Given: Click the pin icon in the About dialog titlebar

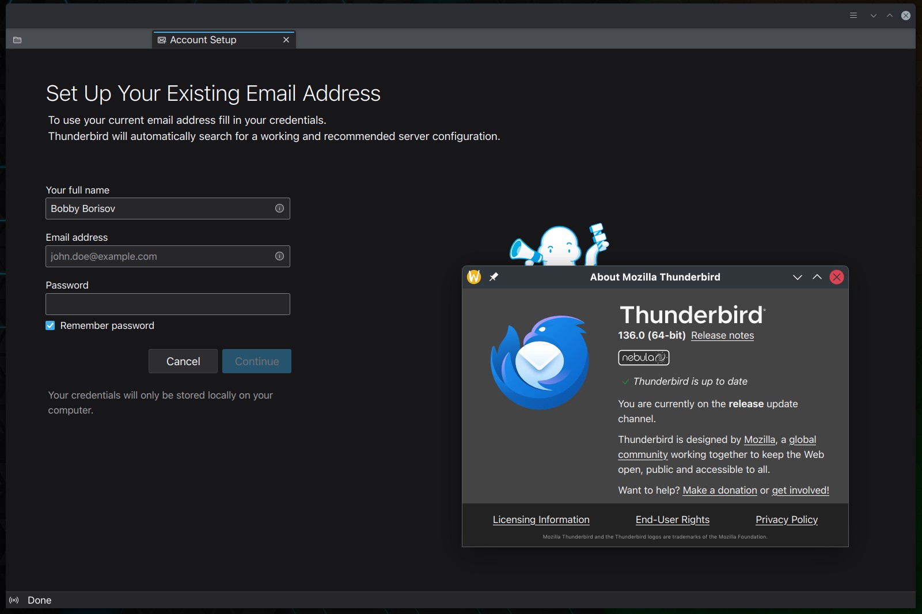Looking at the screenshot, I should click(494, 277).
